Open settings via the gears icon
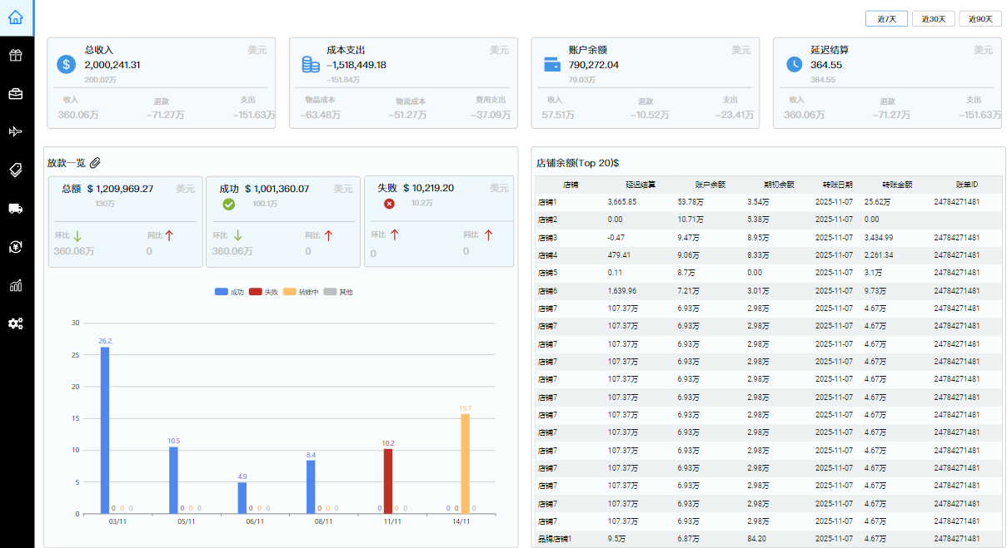 click(16, 323)
